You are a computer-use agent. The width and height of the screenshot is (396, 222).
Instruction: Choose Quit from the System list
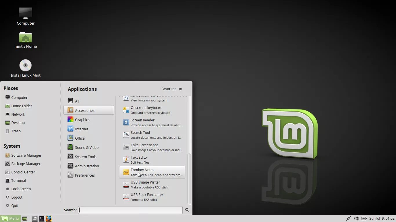point(12,206)
